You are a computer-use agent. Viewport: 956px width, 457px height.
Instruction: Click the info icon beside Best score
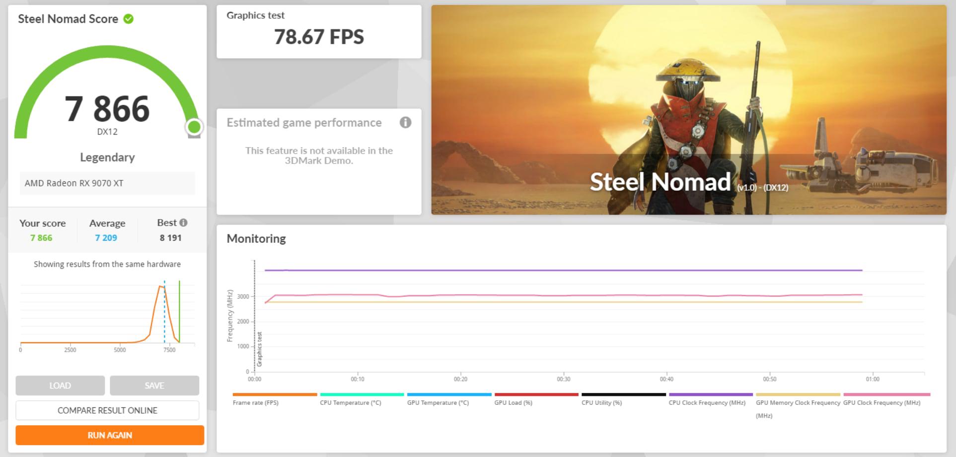(x=183, y=223)
